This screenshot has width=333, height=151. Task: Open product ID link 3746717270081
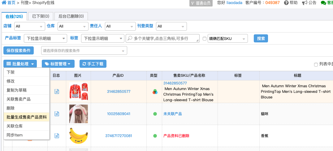tap(119, 136)
